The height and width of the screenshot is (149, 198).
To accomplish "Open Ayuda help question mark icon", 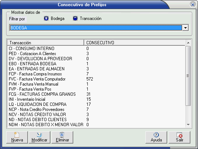I will click(x=156, y=137).
